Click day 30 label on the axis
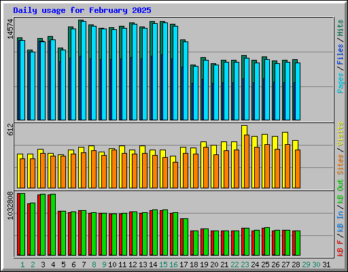This screenshot has width=348, height=272. 316,265
